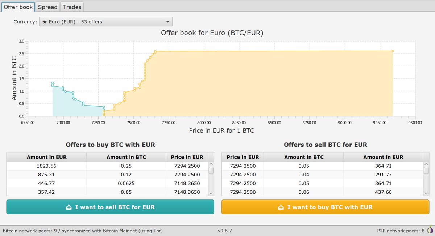Image resolution: width=435 pixels, height=236 pixels.
Task: Click the star icon beside Euro (EUR)
Action: (45, 21)
